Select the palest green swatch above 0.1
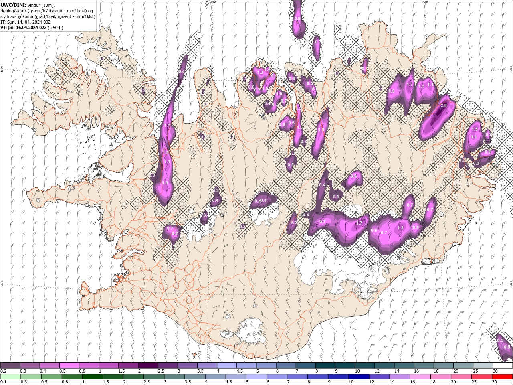513x385 pixels. 10,377
